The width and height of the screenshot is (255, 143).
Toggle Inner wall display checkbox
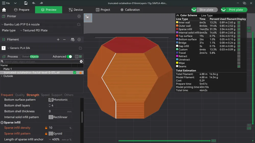coord(239,23)
